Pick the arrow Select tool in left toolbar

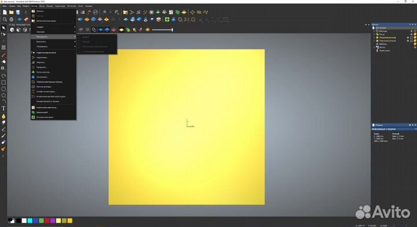click(x=3, y=28)
